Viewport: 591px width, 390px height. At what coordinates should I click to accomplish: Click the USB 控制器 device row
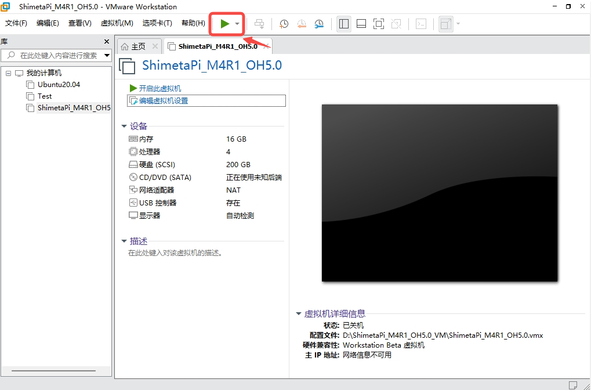tap(205, 203)
